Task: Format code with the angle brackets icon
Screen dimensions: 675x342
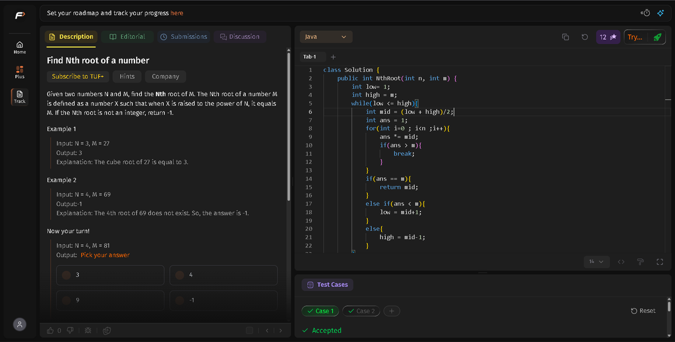Action: (x=621, y=262)
